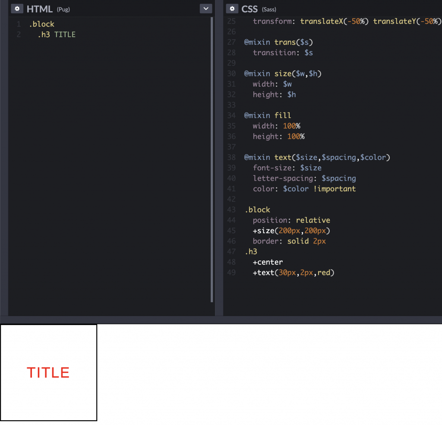This screenshot has width=442, height=425.
Task: Click the color: $color !important line
Action: 304,189
